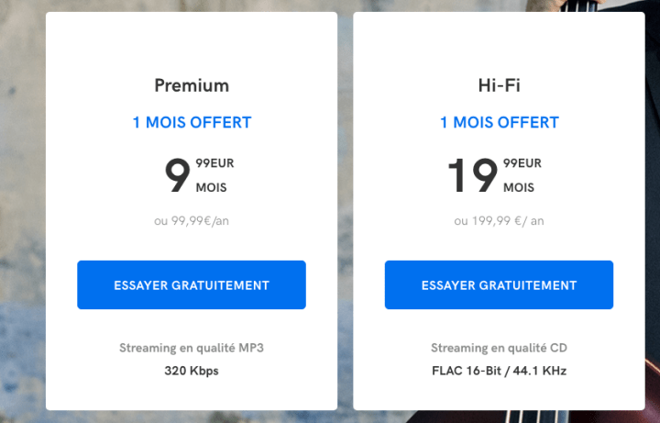This screenshot has width=660, height=423.
Task: Click the 99EUR label under Premium
Action: [x=214, y=164]
